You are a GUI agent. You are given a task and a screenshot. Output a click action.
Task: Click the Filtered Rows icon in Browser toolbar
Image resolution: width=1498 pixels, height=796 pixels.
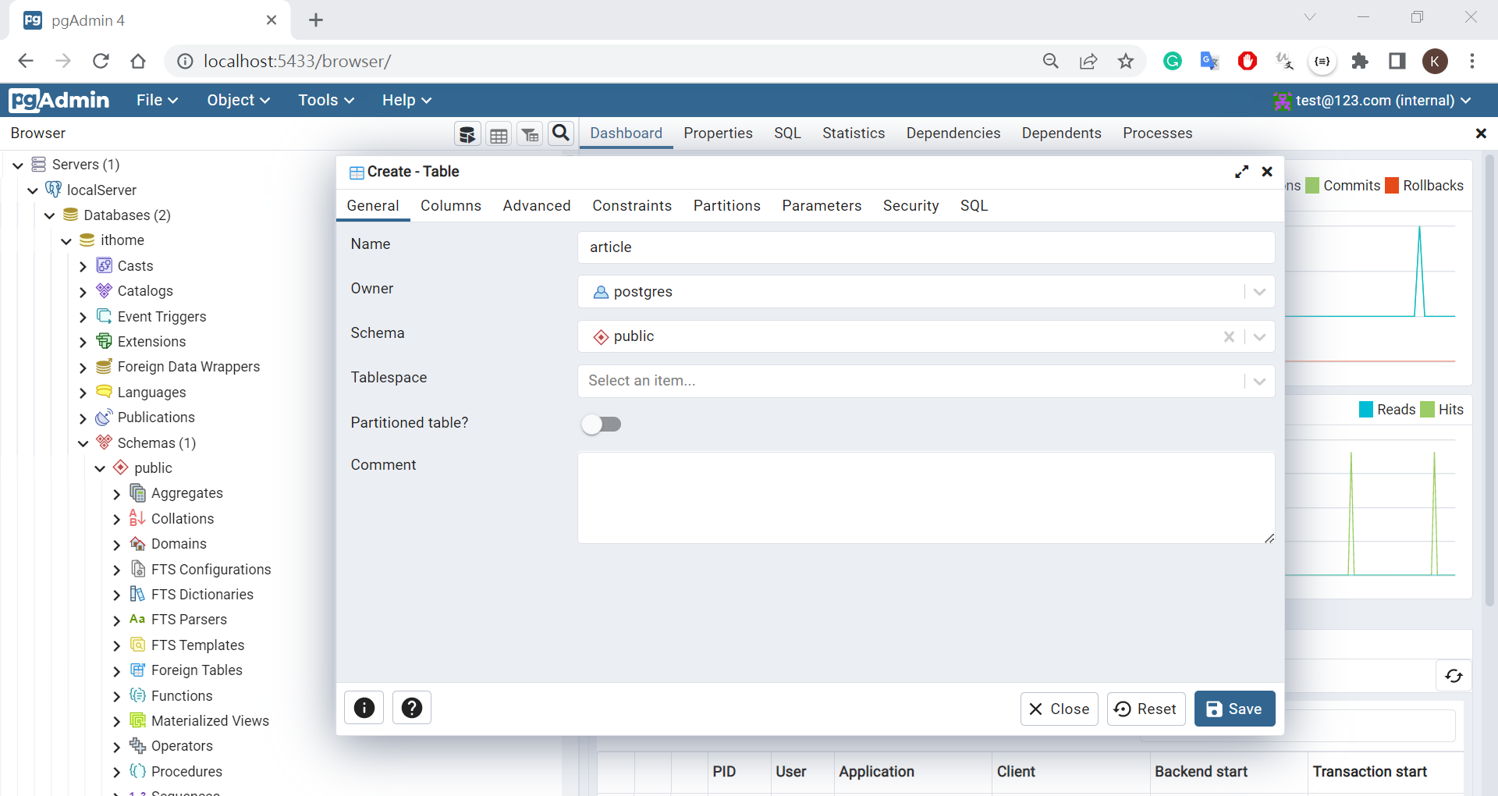point(530,134)
